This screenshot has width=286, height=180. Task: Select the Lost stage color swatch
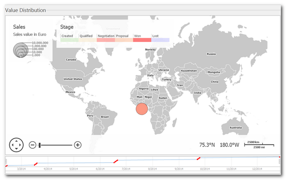(x=160, y=40)
